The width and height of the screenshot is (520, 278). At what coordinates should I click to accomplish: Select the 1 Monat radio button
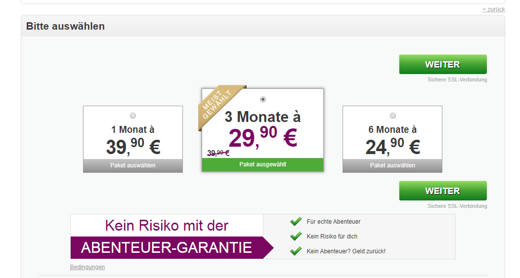click(x=133, y=116)
